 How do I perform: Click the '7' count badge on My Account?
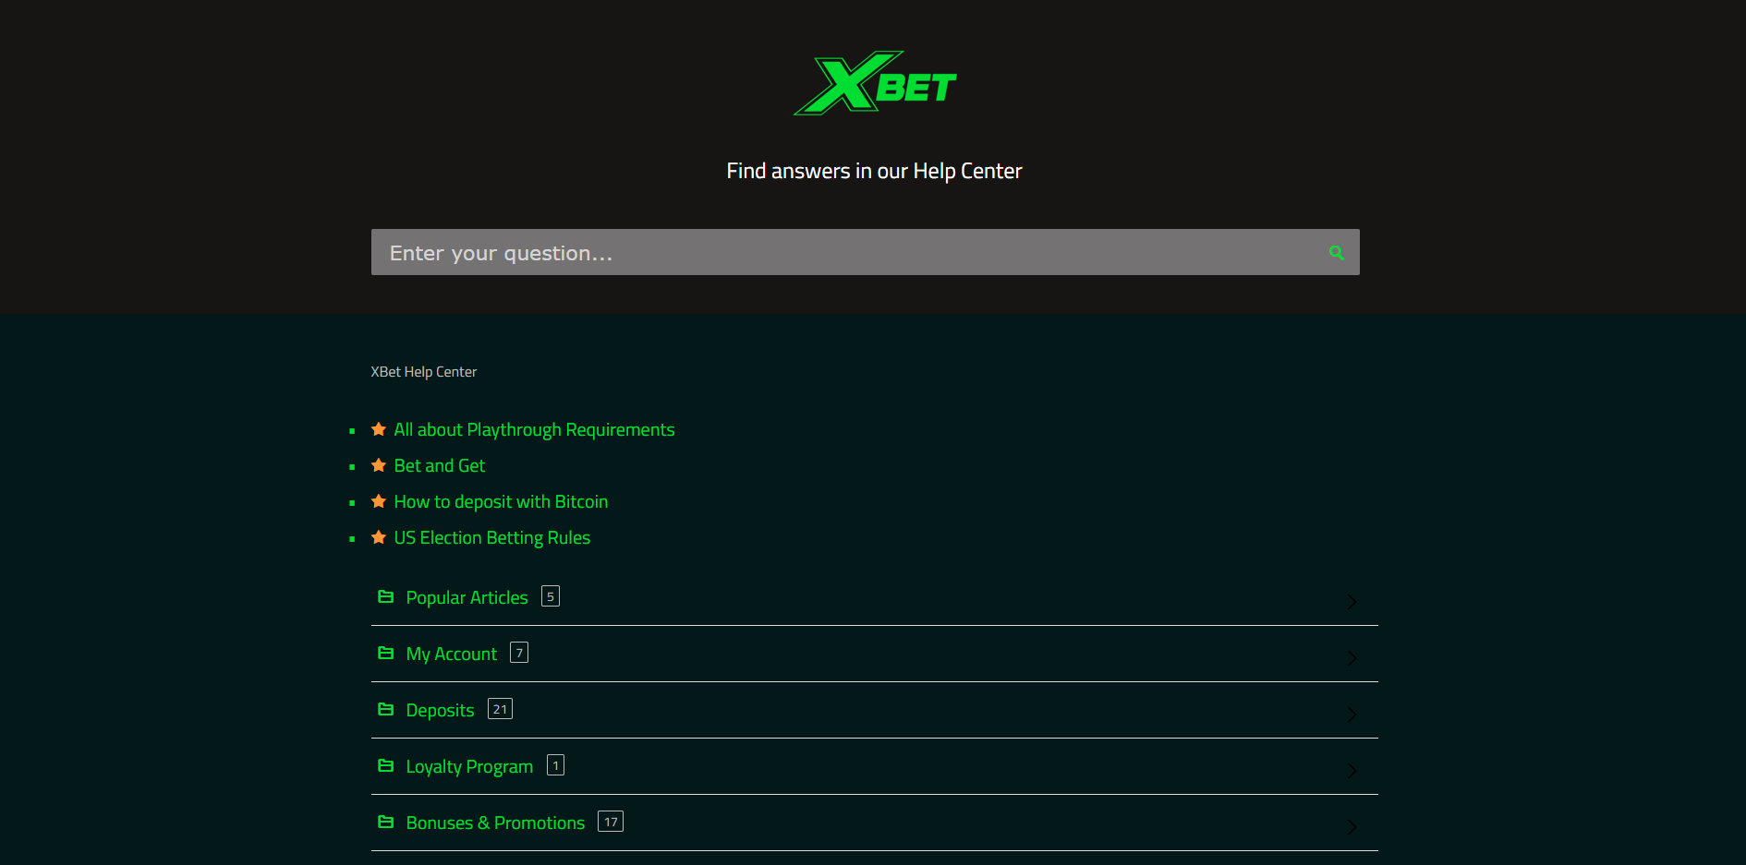pyautogui.click(x=519, y=653)
